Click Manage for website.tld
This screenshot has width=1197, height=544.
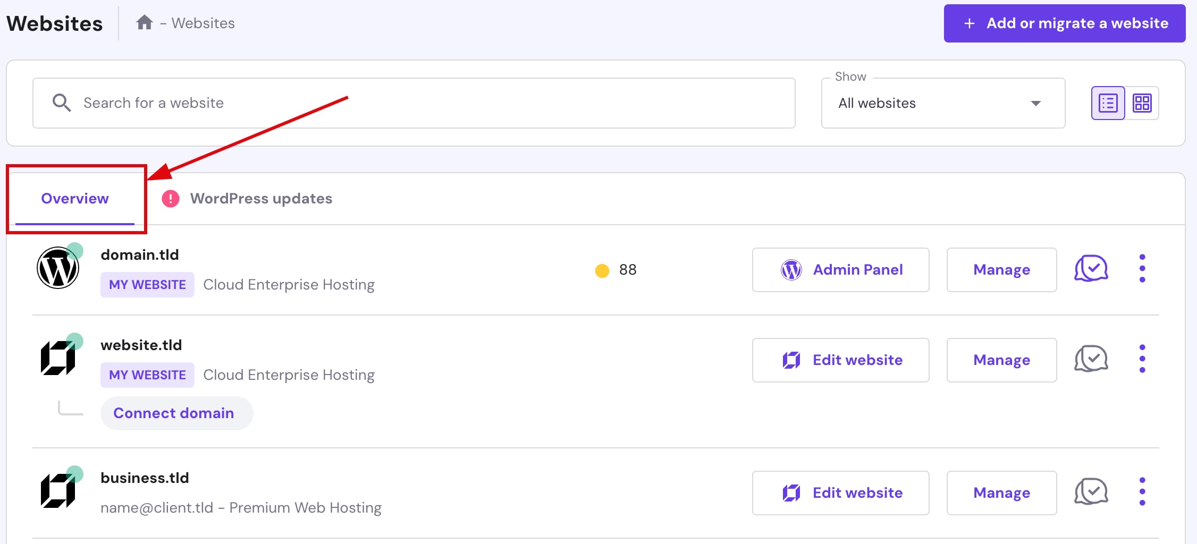pyautogui.click(x=1001, y=360)
